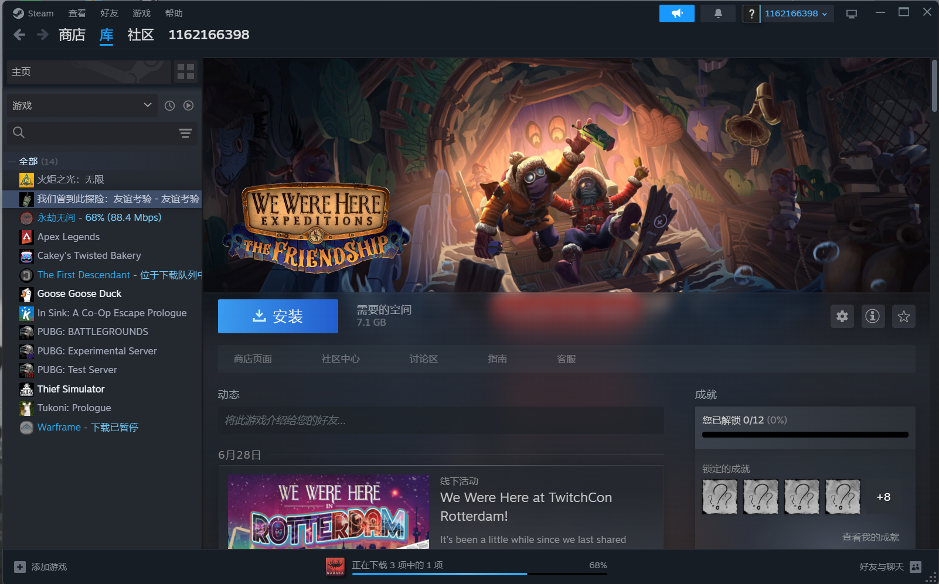939x584 pixels.
Task: Click the 主页 home button
Action: pos(89,71)
